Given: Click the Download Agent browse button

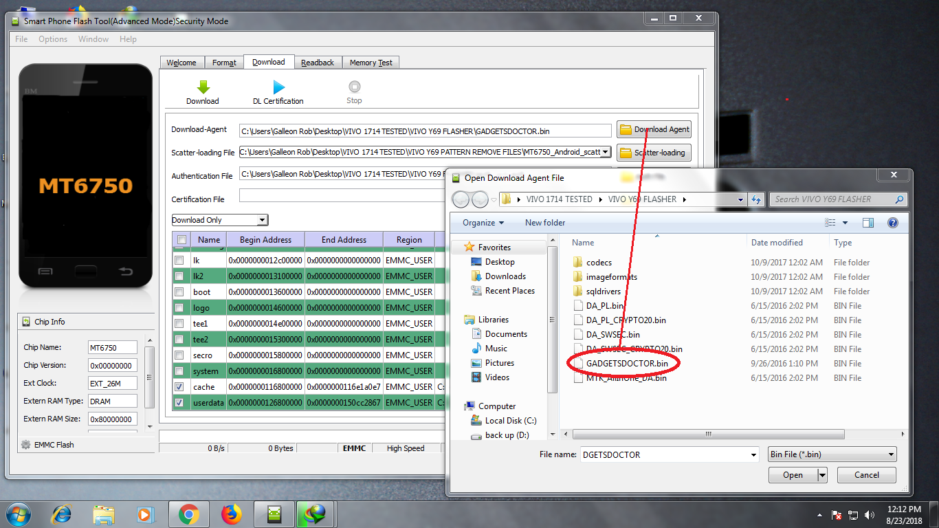Looking at the screenshot, I should click(x=654, y=129).
